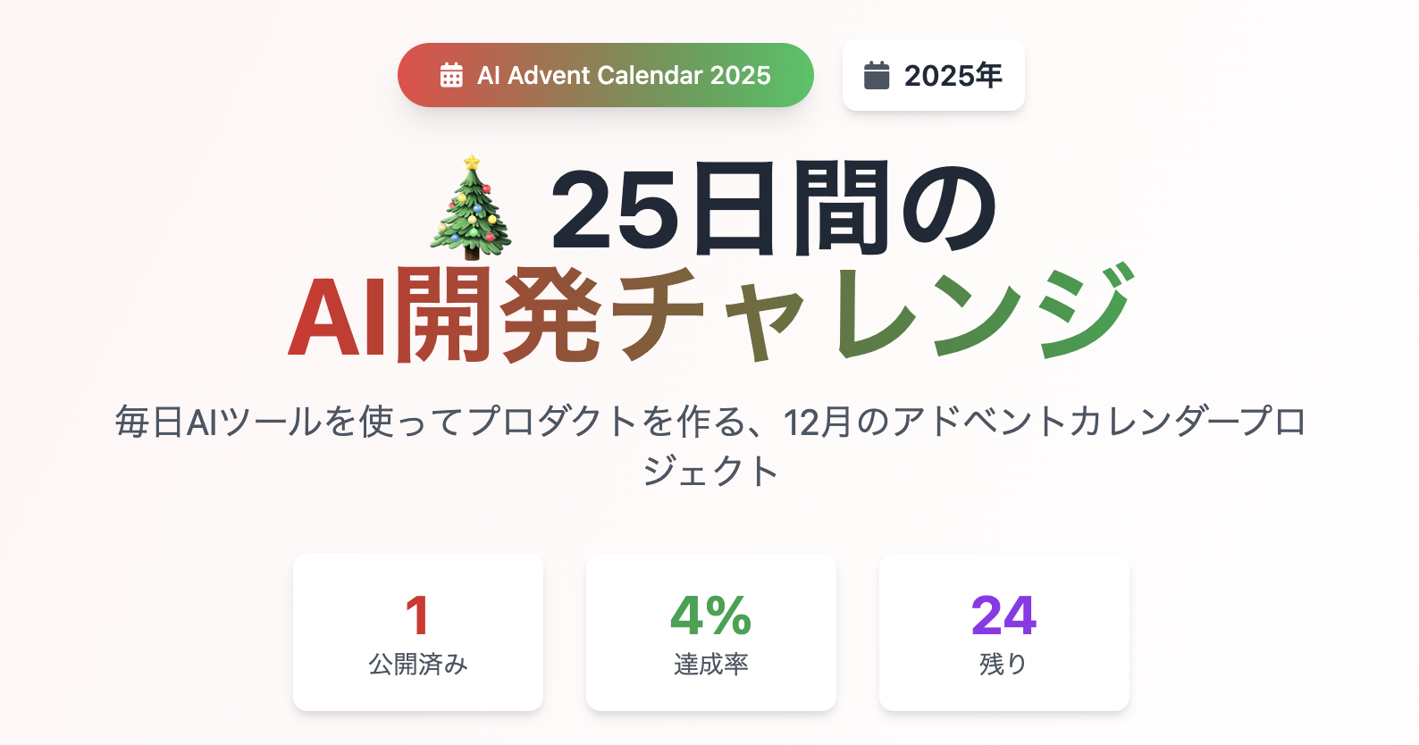Screen dimensions: 1419x745
Task: Click the calendar icon beside 2025年
Action: [x=877, y=76]
